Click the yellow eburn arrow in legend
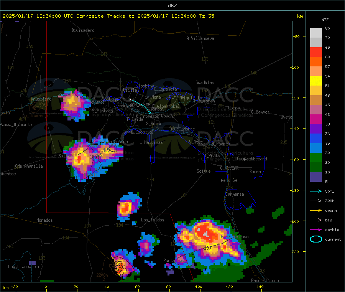 coord(316,211)
